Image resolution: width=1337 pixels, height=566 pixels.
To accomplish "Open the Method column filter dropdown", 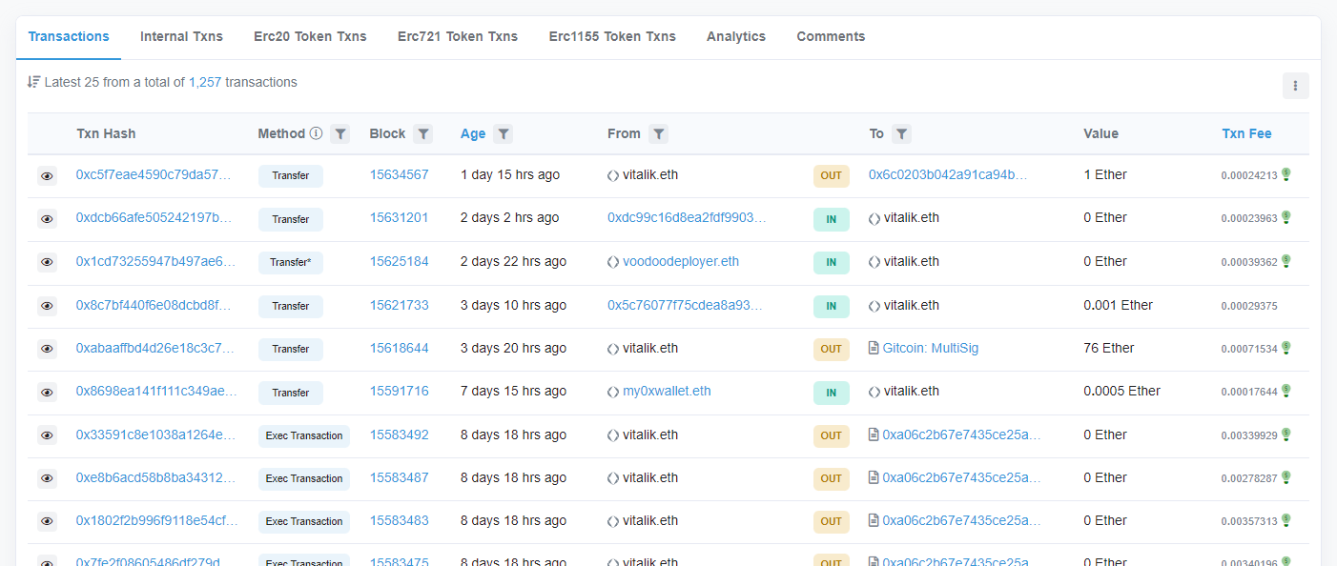I will pyautogui.click(x=340, y=134).
